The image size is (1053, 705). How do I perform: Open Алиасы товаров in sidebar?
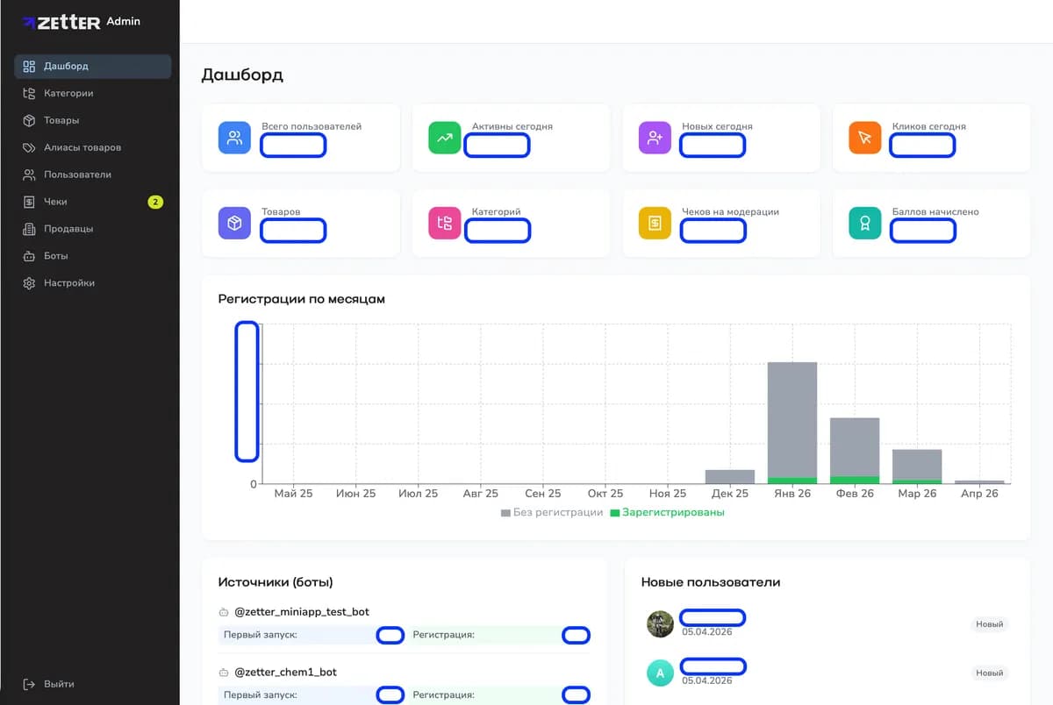tap(93, 147)
